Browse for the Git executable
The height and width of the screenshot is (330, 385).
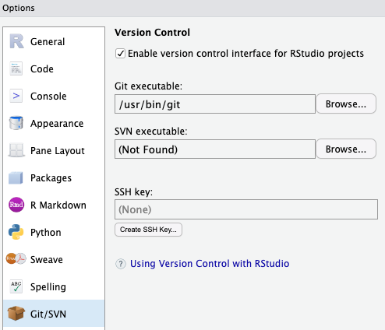[x=346, y=104]
